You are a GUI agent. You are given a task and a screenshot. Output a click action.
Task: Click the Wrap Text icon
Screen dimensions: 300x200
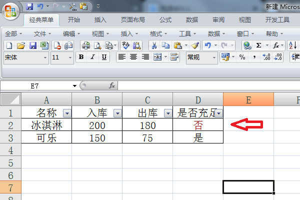(174, 57)
